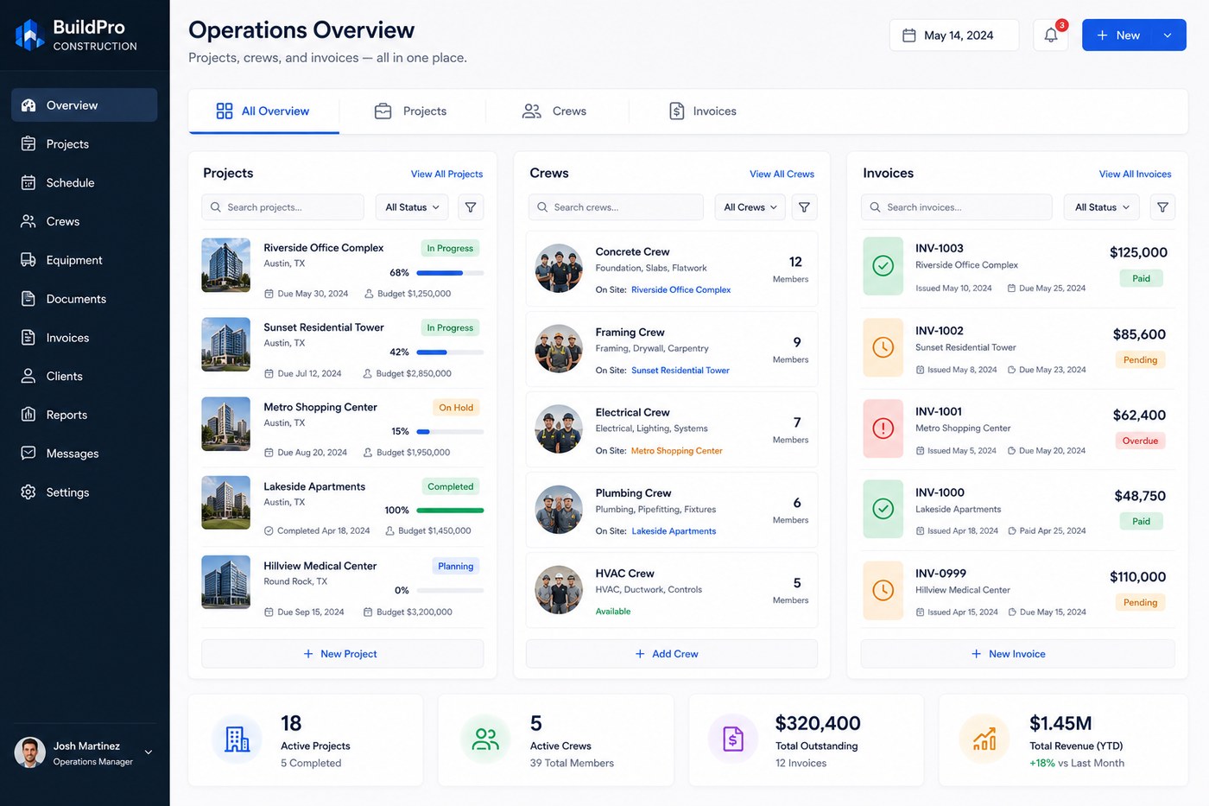This screenshot has height=806, width=1209.
Task: Click the BuildPro logo icon
Action: [29, 35]
